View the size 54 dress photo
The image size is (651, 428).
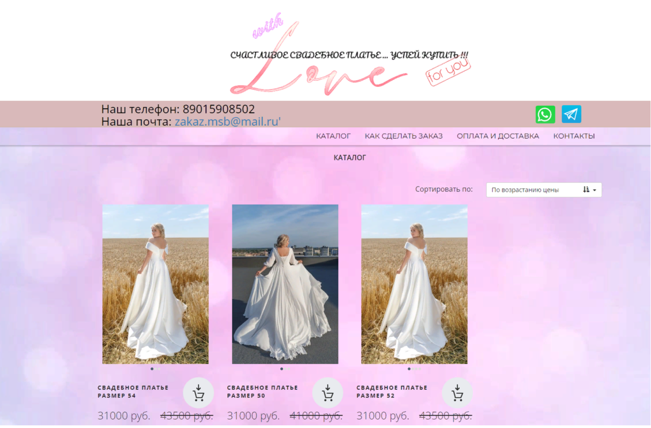(155, 284)
